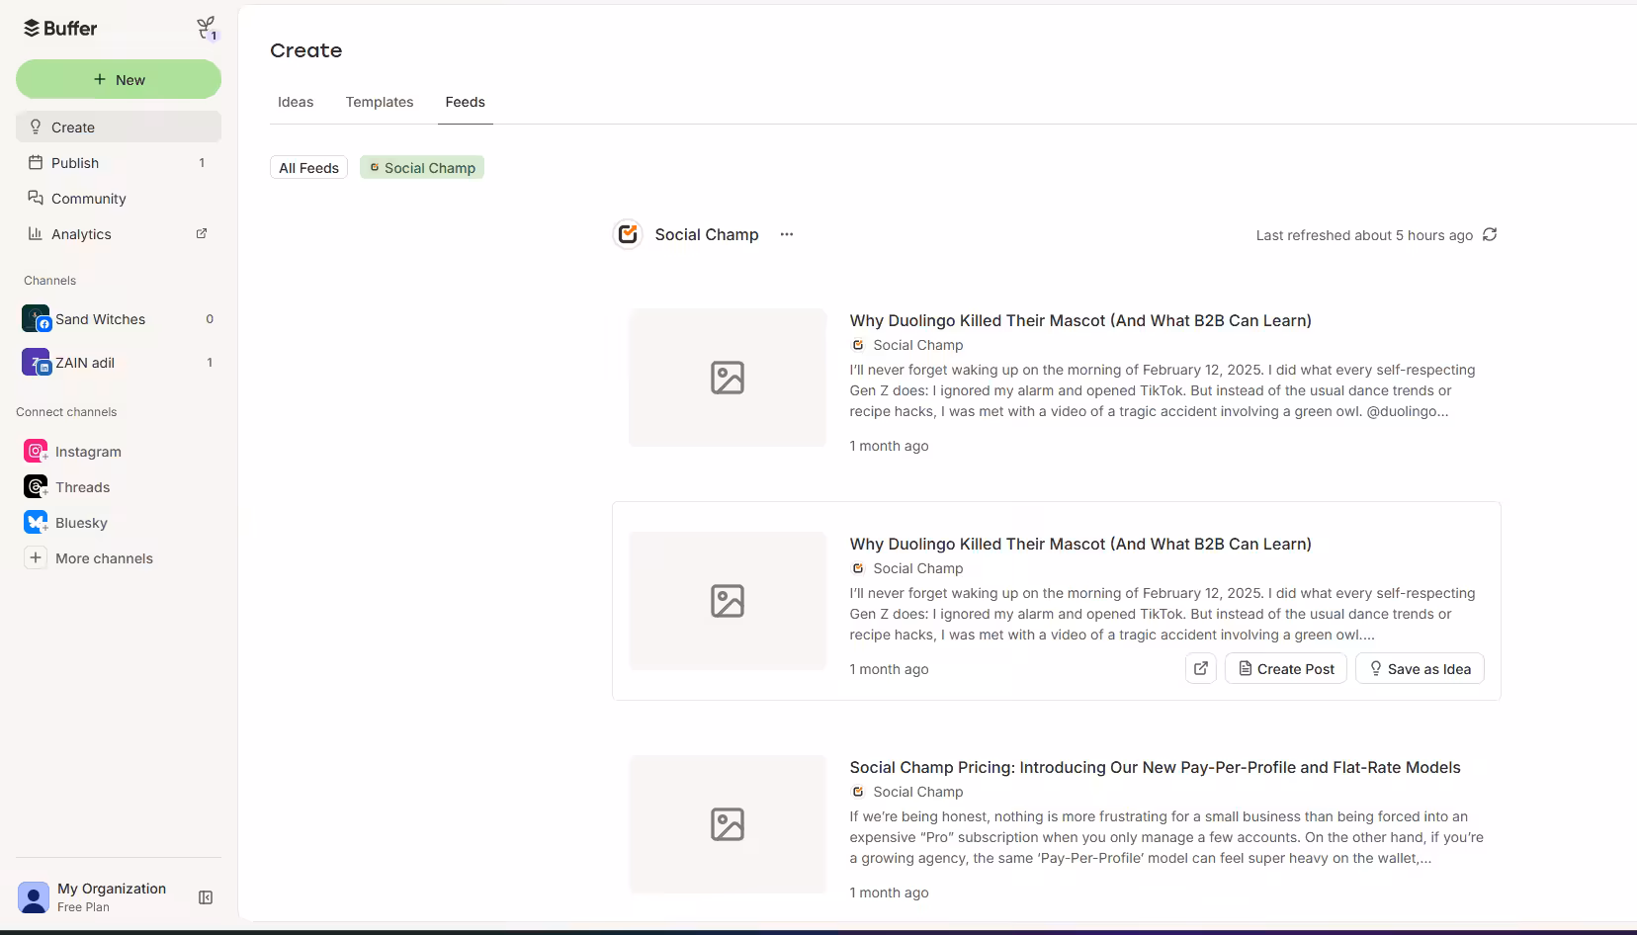Image resolution: width=1637 pixels, height=935 pixels.
Task: Click Create Post button
Action: coord(1286,668)
